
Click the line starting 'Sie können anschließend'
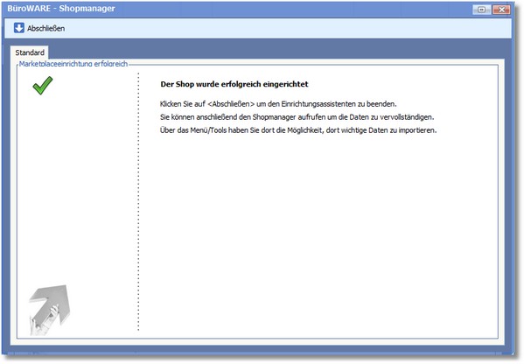[x=297, y=117]
